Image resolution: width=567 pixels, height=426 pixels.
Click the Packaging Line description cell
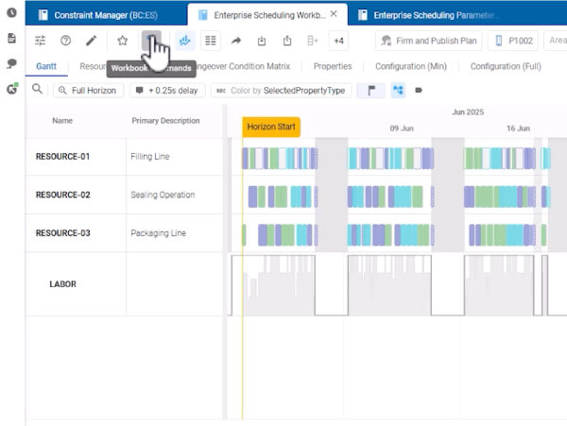175,233
